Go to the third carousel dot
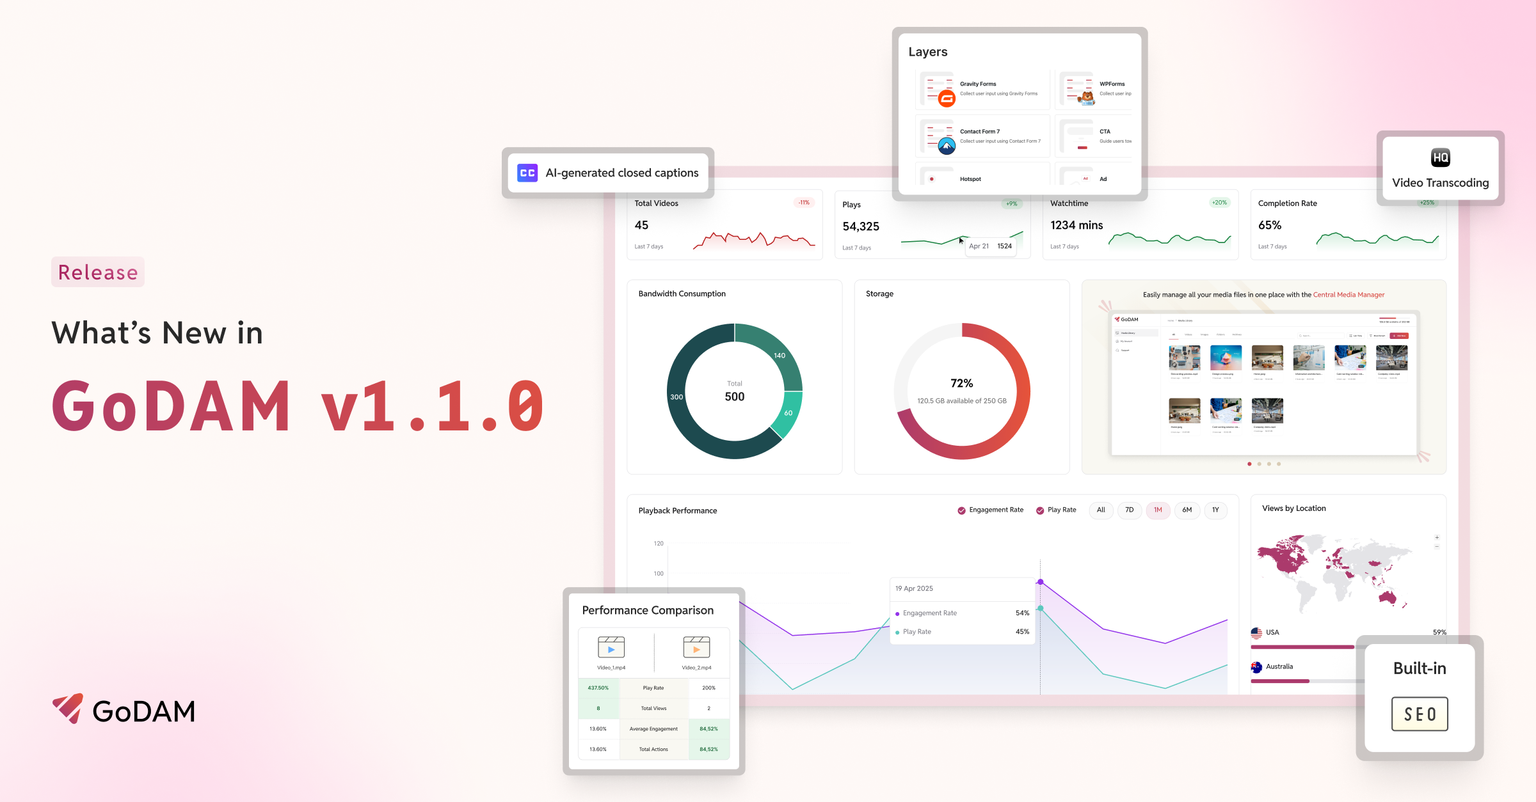1536x802 pixels. pos(1269,464)
